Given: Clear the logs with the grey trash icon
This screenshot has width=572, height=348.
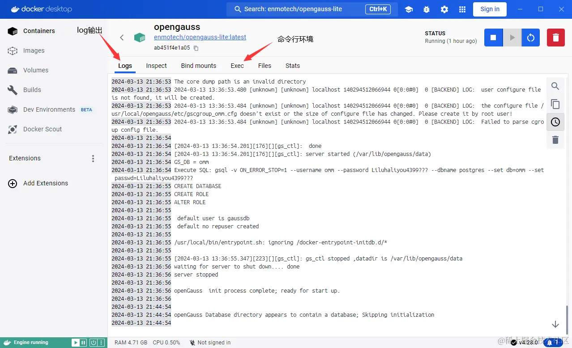Looking at the screenshot, I should (555, 140).
